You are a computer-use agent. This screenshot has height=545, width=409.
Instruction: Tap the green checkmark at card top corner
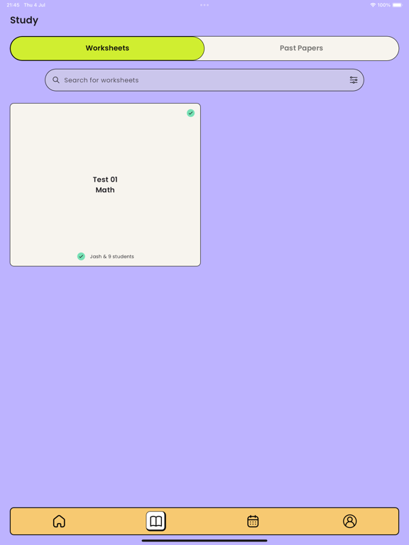pos(190,113)
